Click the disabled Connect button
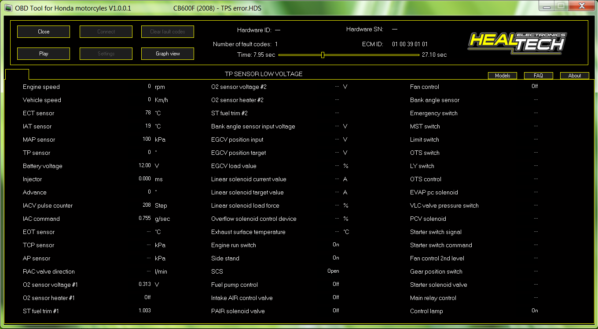Screen dimensions: 598x329 106,32
